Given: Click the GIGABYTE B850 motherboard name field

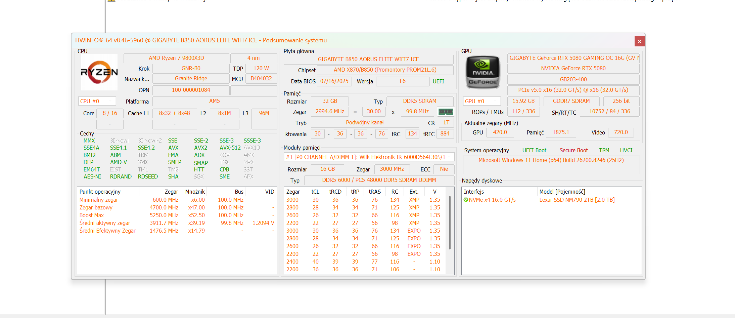Looking at the screenshot, I should point(368,59).
